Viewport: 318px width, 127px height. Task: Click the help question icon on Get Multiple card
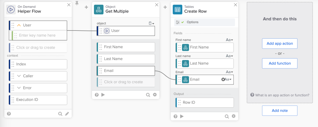96,95
